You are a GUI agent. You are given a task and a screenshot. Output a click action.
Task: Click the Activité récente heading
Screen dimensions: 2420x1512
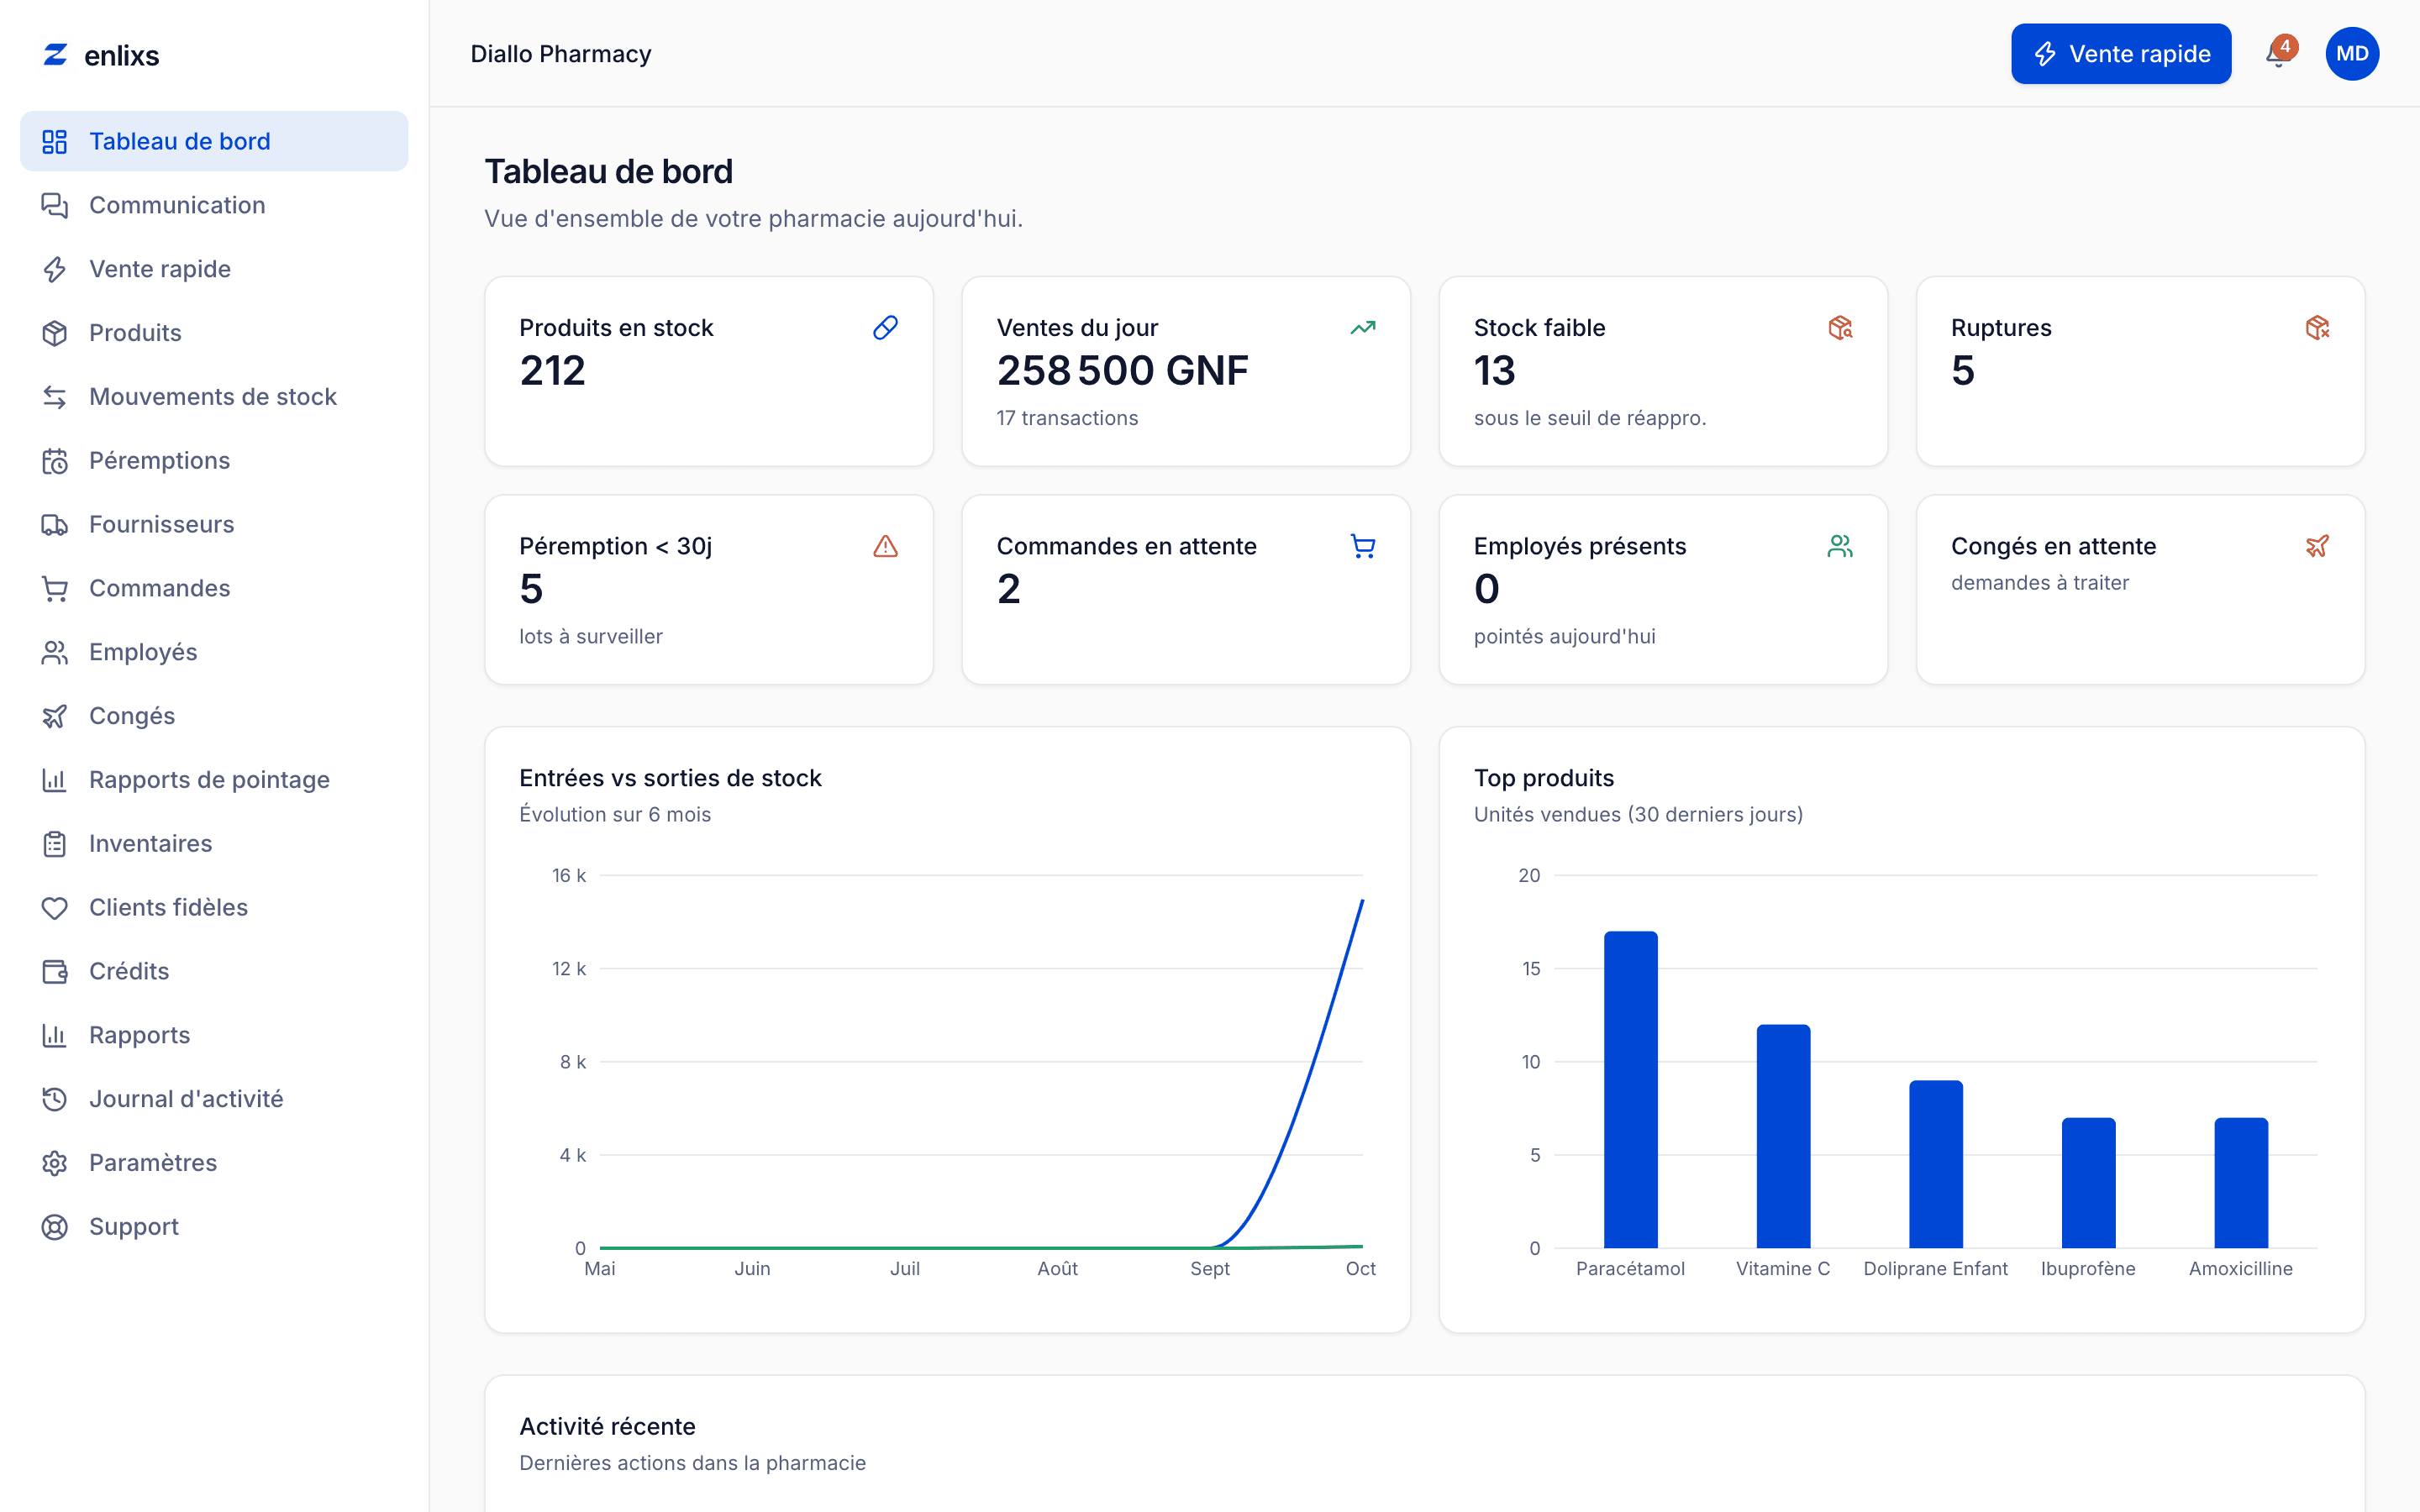pos(607,1427)
